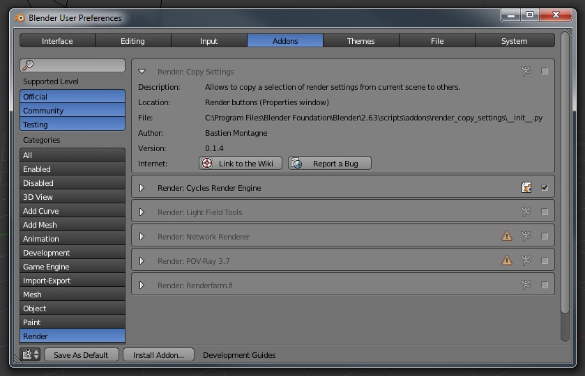Select the Animation category
This screenshot has width=585, height=376.
[73, 239]
